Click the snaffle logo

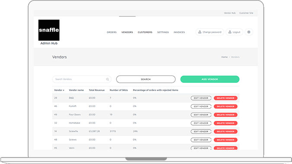coord(49,30)
